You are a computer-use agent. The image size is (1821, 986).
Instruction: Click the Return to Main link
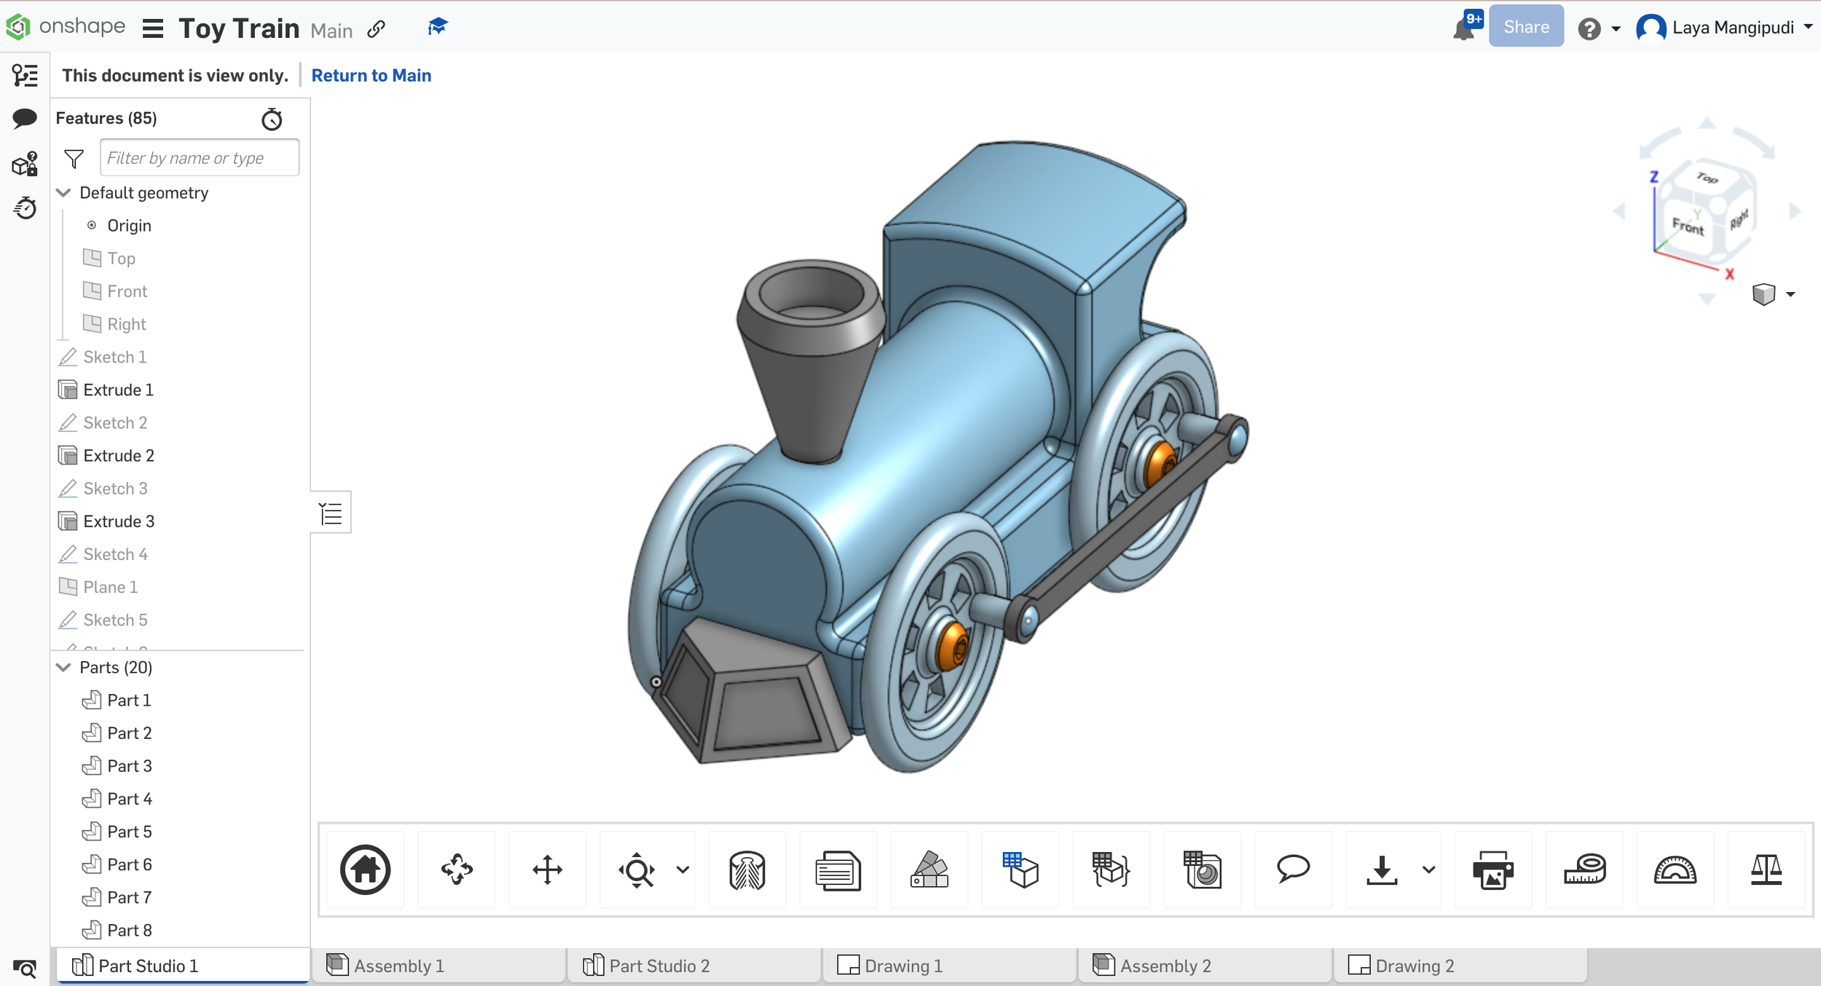point(371,76)
